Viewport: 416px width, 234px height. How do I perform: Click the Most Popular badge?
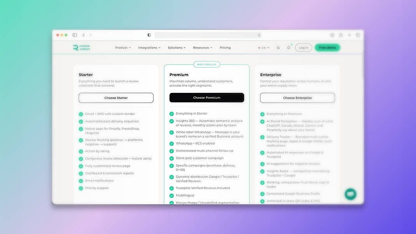click(x=207, y=65)
